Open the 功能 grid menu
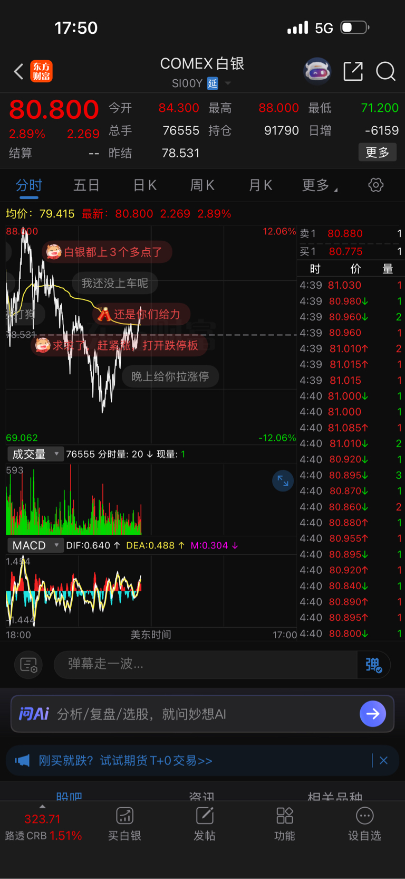This screenshot has width=405, height=879. pos(285,824)
